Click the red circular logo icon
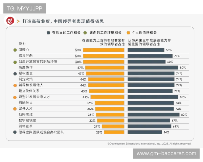 pyautogui.click(x=9, y=21)
